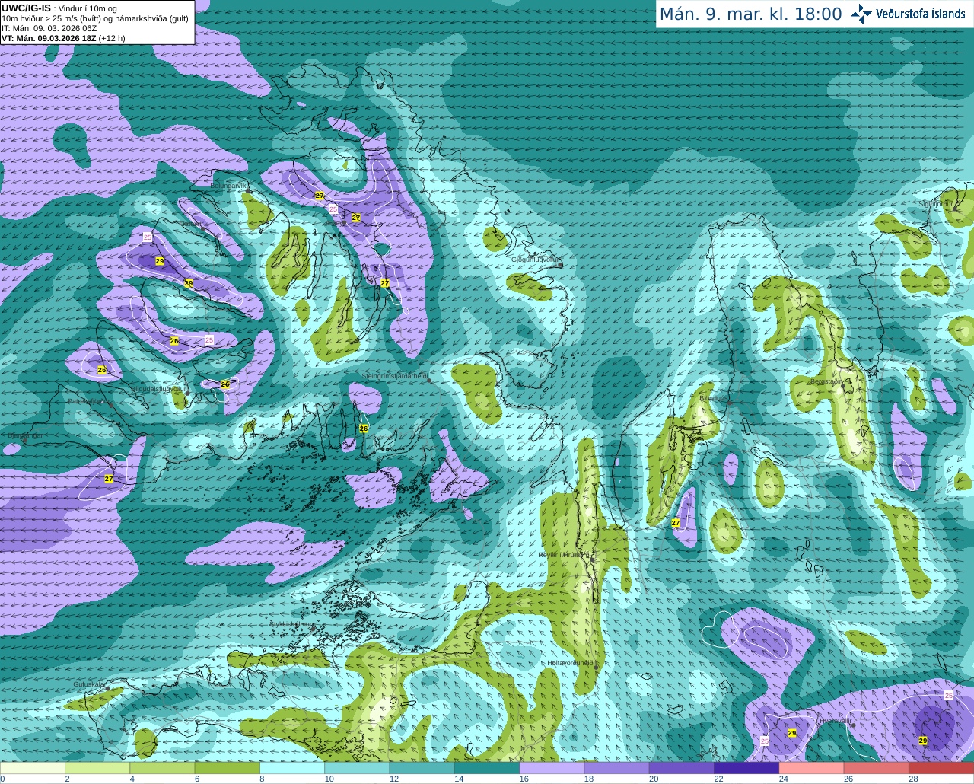The image size is (974, 784).
Task: Select the Bolungarvík station label
Action: (228, 185)
